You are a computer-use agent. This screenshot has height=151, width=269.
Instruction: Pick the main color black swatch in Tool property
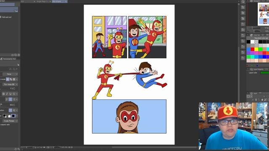(x=4, y=116)
